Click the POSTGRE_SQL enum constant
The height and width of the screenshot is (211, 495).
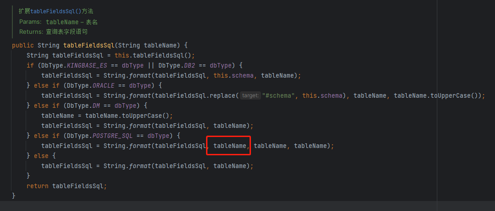(x=112, y=136)
